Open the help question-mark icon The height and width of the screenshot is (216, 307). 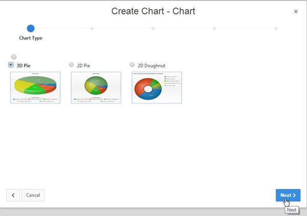point(14,57)
